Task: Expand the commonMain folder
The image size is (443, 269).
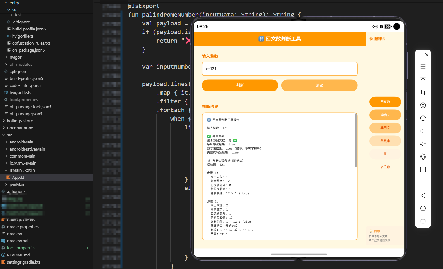Action: [x=6, y=156]
